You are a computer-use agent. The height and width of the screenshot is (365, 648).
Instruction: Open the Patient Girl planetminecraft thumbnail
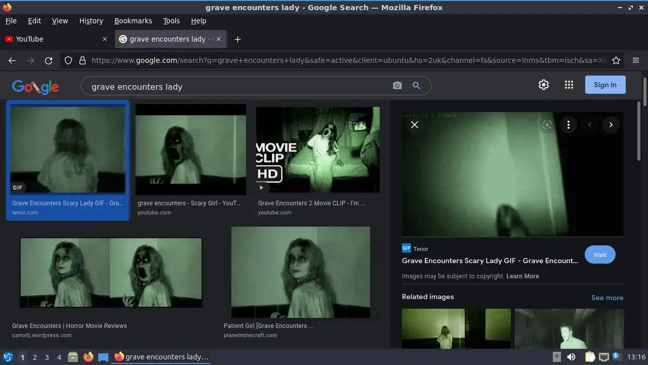pos(301,272)
